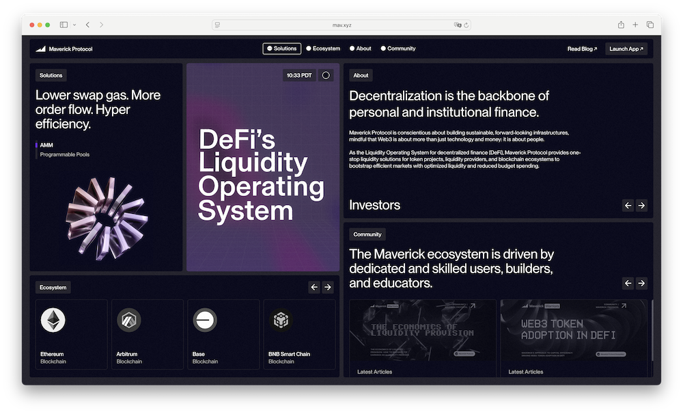683x414 pixels.
Task: Click the 'Lower swap gas' headline
Action: pyautogui.click(x=98, y=109)
